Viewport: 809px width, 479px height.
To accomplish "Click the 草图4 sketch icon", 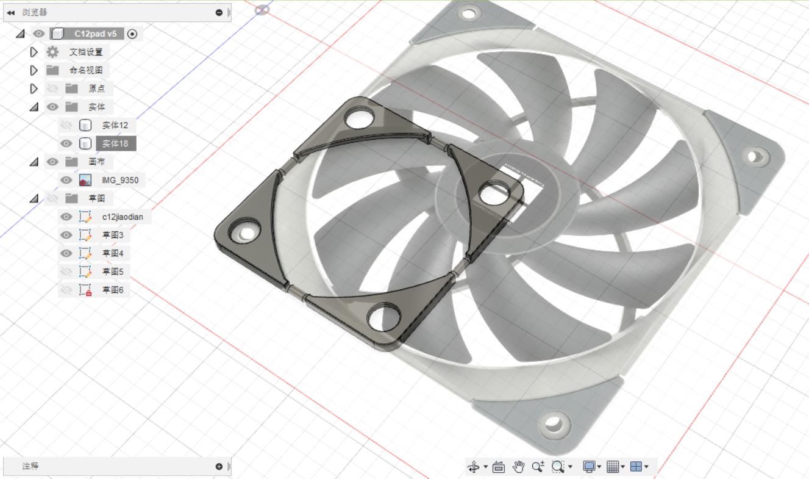I will point(85,253).
